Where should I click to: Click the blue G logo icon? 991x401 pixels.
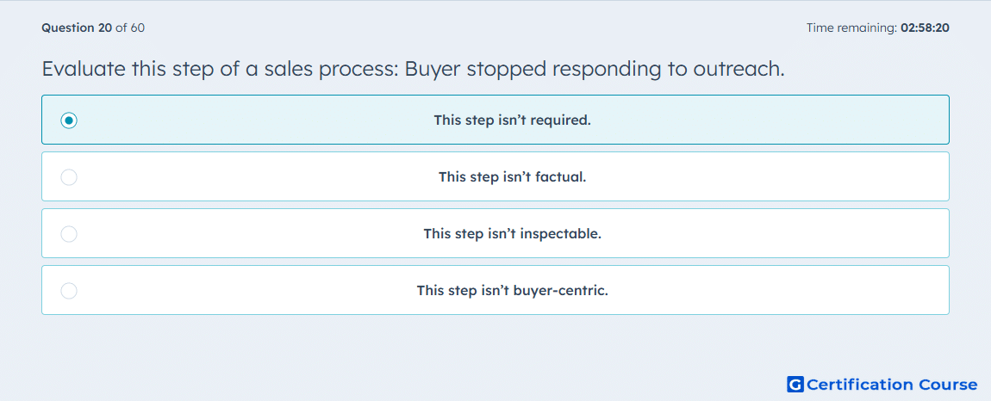(x=795, y=384)
